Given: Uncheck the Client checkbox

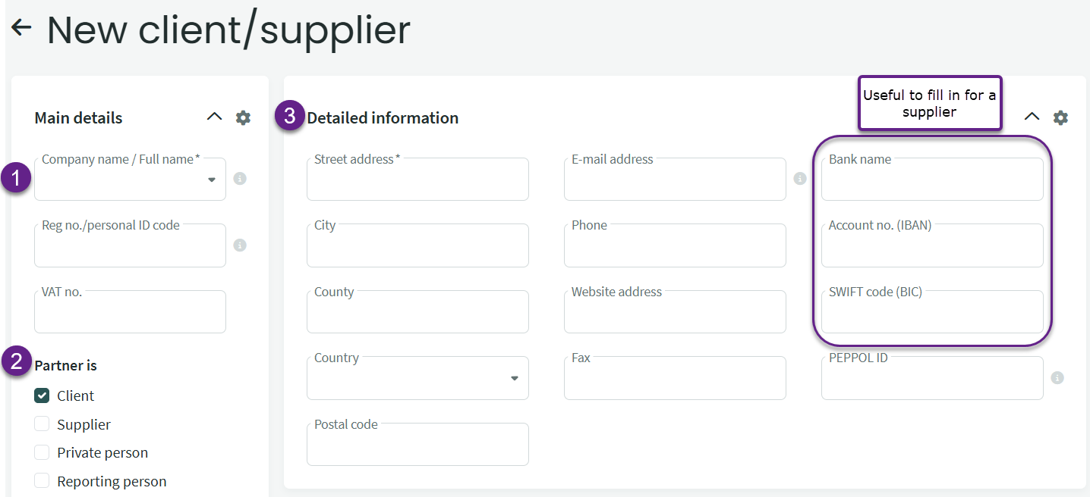Looking at the screenshot, I should click(x=42, y=395).
